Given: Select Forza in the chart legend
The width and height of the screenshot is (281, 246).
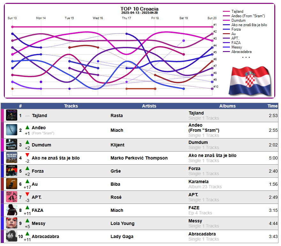Looking at the screenshot, I should [x=236, y=29].
